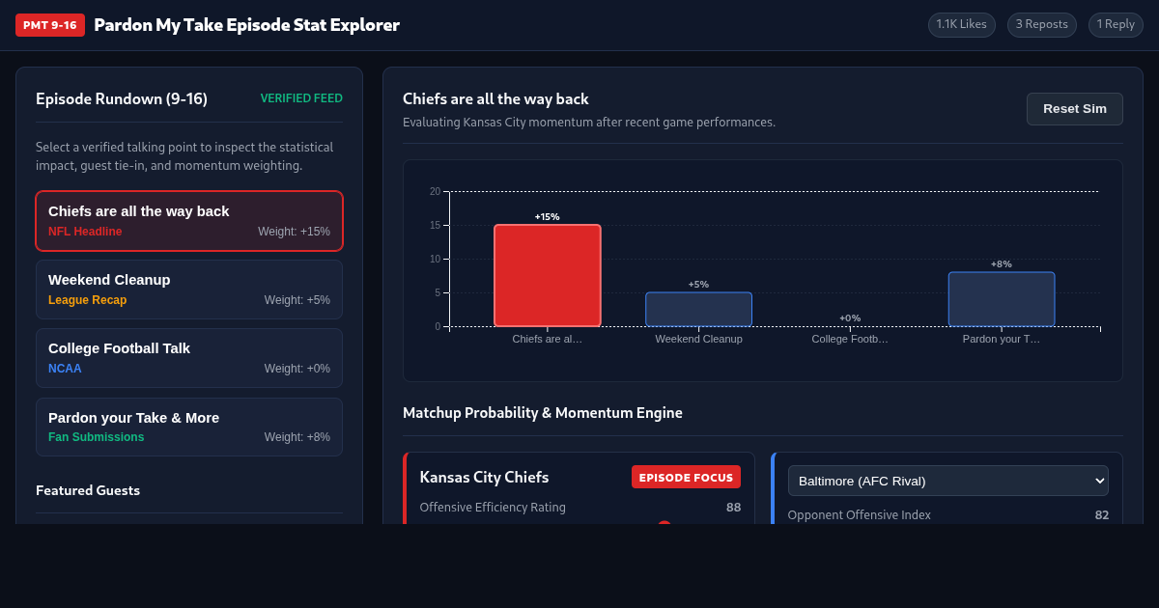Click the Fan Submissions category tag
Viewport: 1159px width, 608px height.
tap(96, 437)
